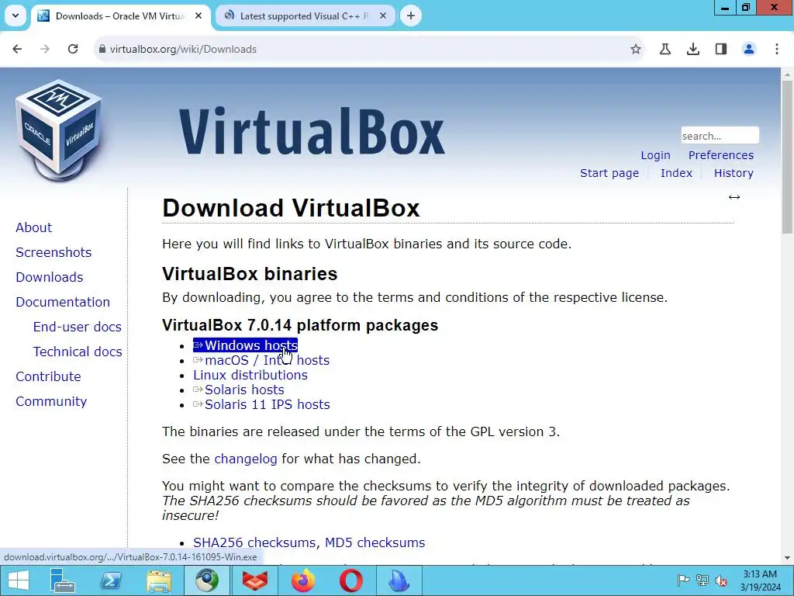Download the Solaris 11 IPS hosts package
The width and height of the screenshot is (794, 596).
261,404
